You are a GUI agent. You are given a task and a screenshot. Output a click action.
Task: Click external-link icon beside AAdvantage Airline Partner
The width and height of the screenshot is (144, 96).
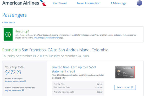58,38
